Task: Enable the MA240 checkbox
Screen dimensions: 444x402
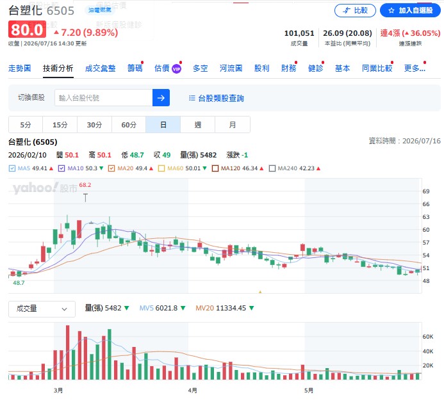Action: click(x=272, y=168)
